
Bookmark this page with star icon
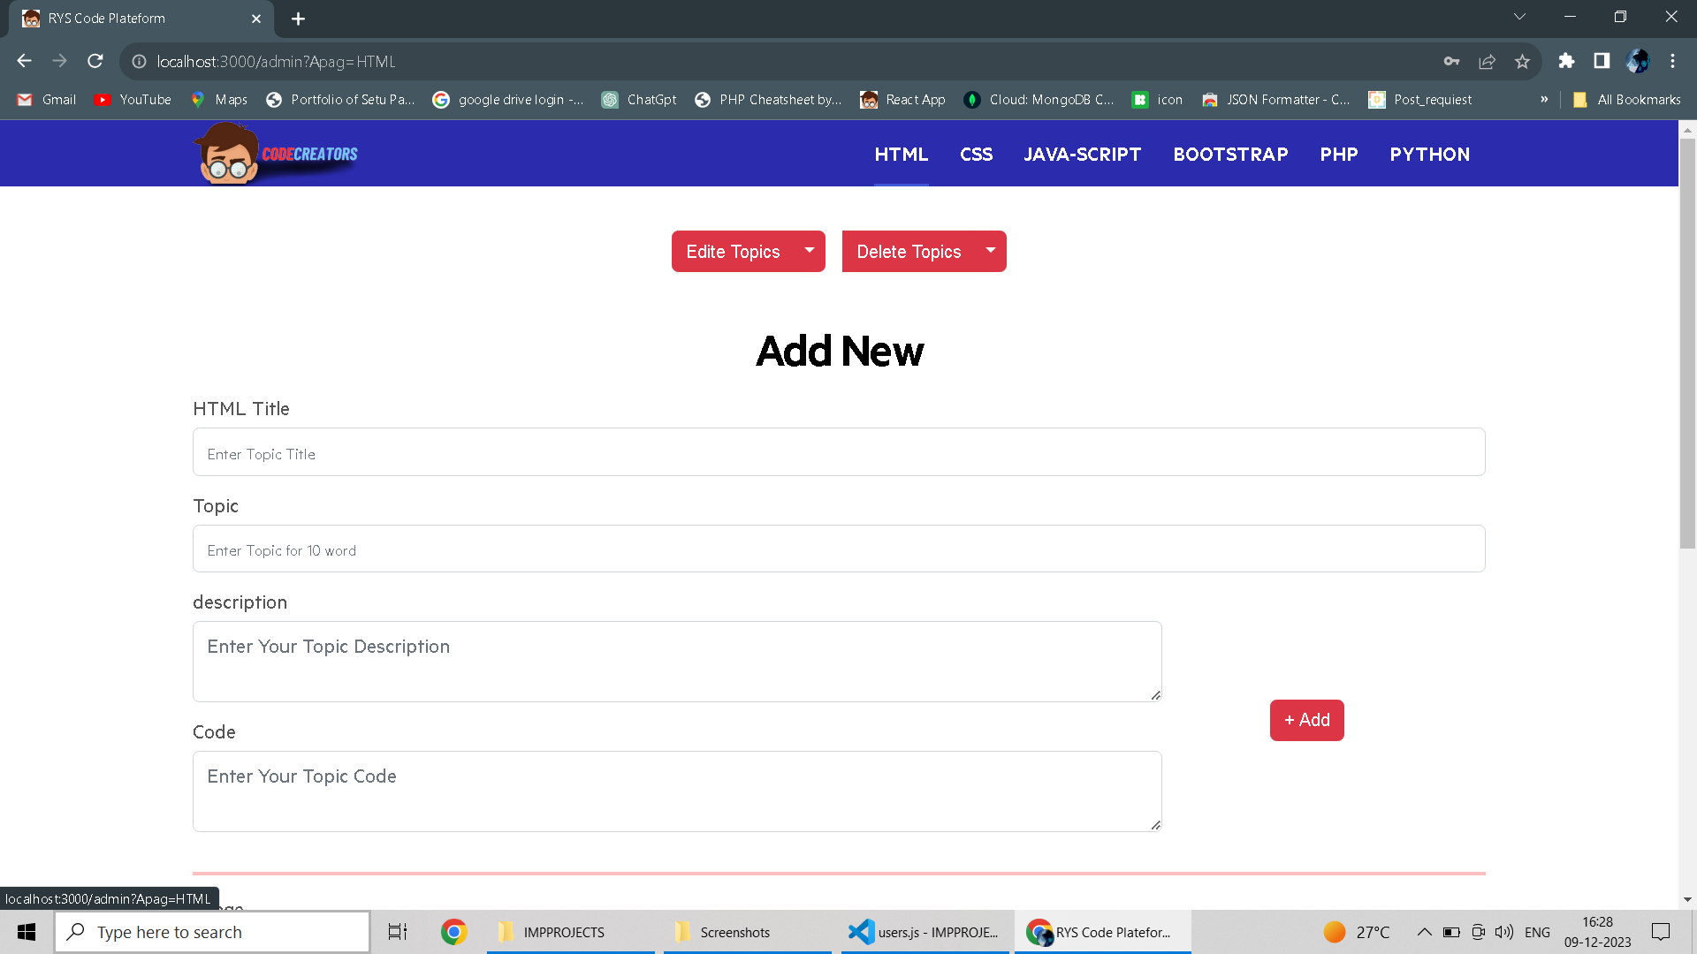coord(1522,61)
